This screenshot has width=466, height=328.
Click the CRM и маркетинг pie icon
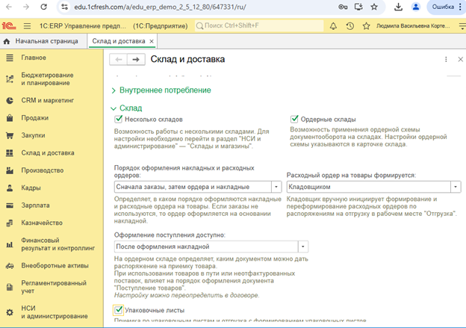10,101
